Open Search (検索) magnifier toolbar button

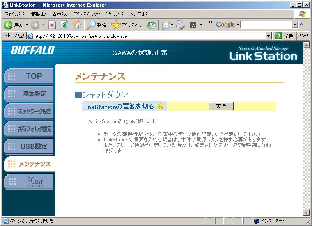pos(97,25)
